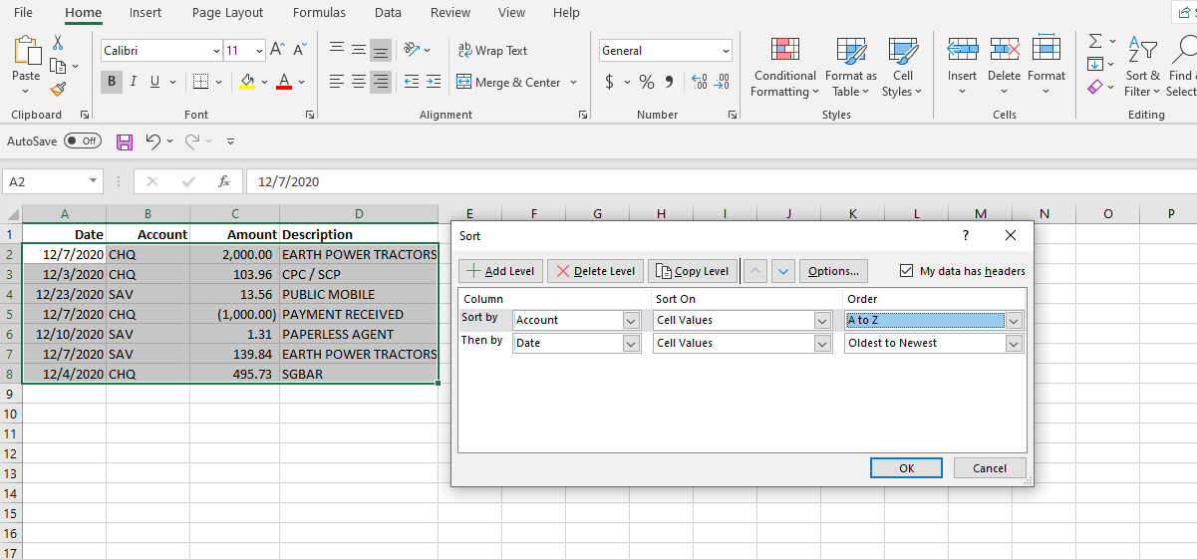The image size is (1197, 559).
Task: Click Align Left icon
Action: [x=337, y=82]
